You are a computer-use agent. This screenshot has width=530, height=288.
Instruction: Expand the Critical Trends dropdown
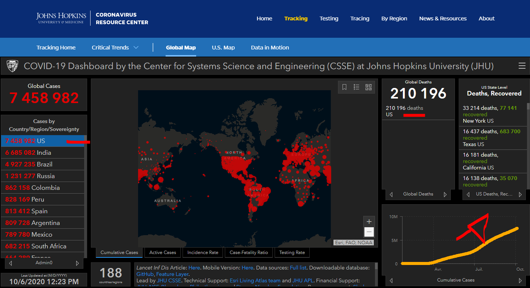point(115,48)
